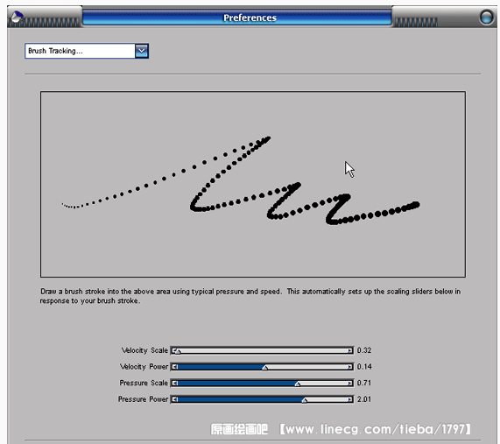This screenshot has height=444, width=500.
Task: Click left arrow of Pressure Scale slider
Action: point(174,383)
